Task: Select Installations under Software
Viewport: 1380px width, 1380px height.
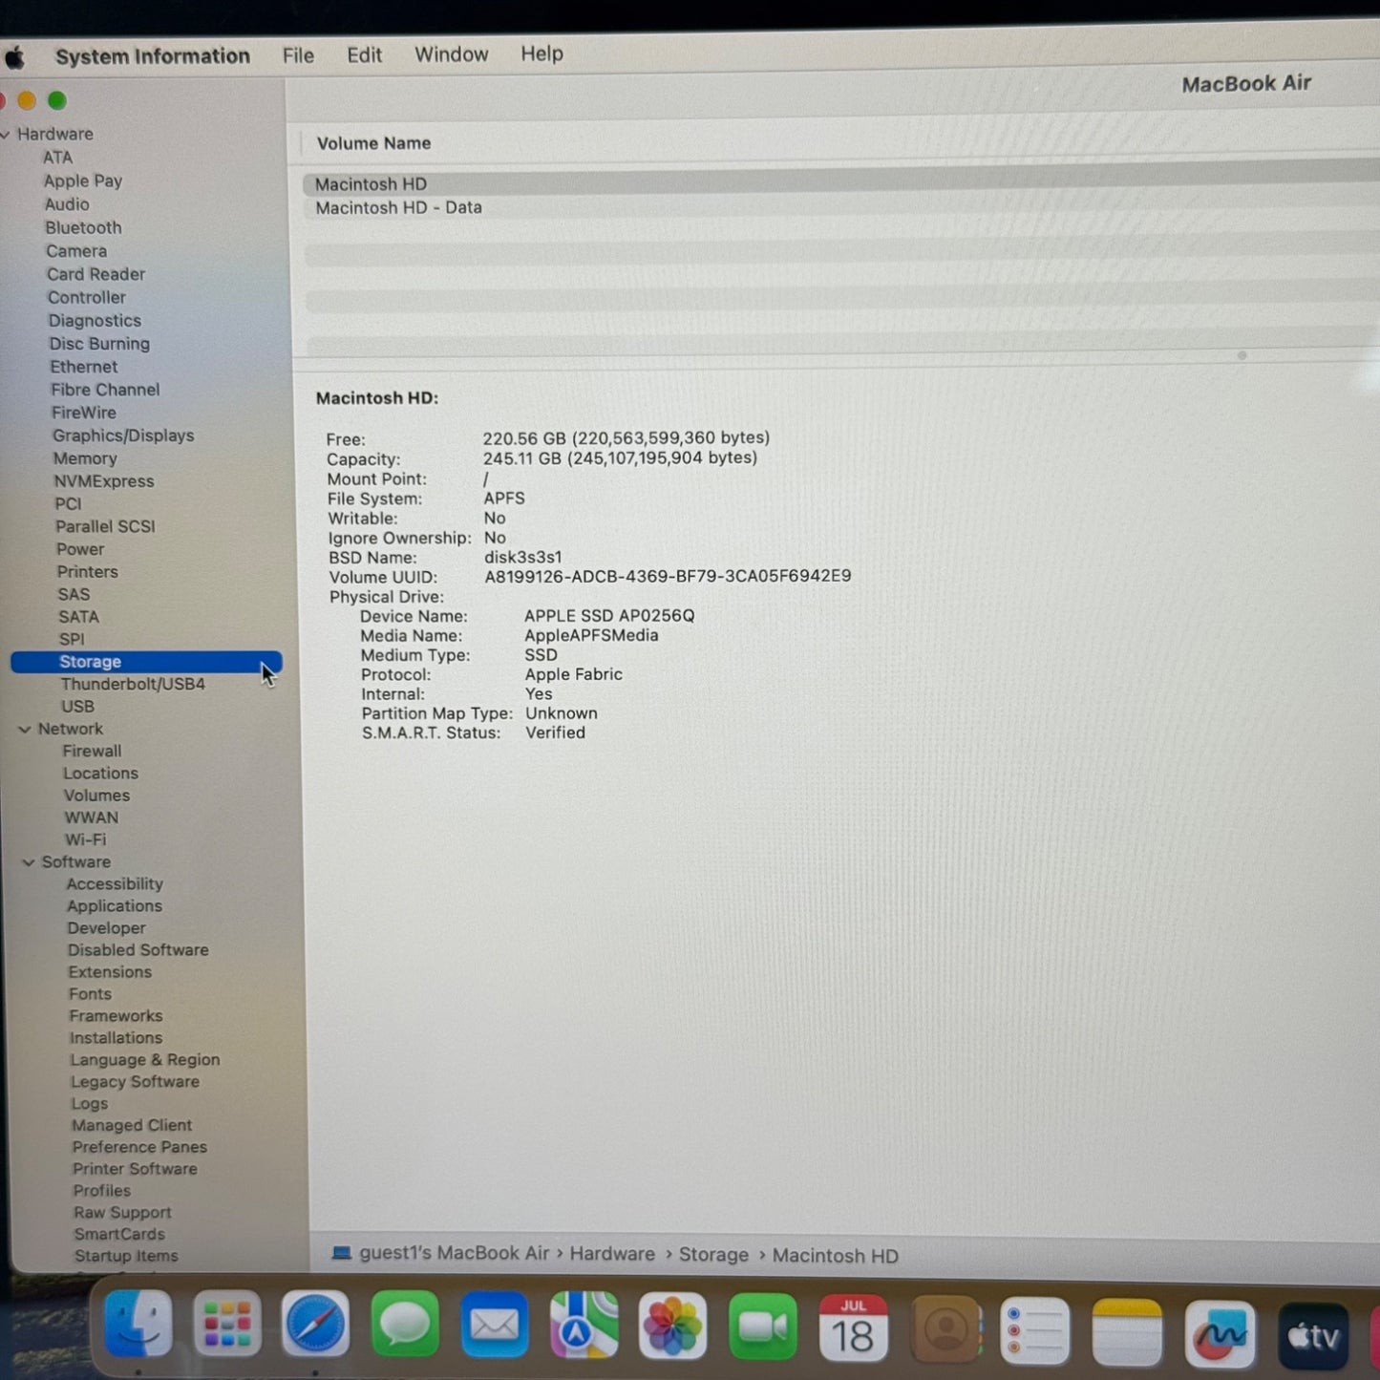Action: click(116, 1038)
